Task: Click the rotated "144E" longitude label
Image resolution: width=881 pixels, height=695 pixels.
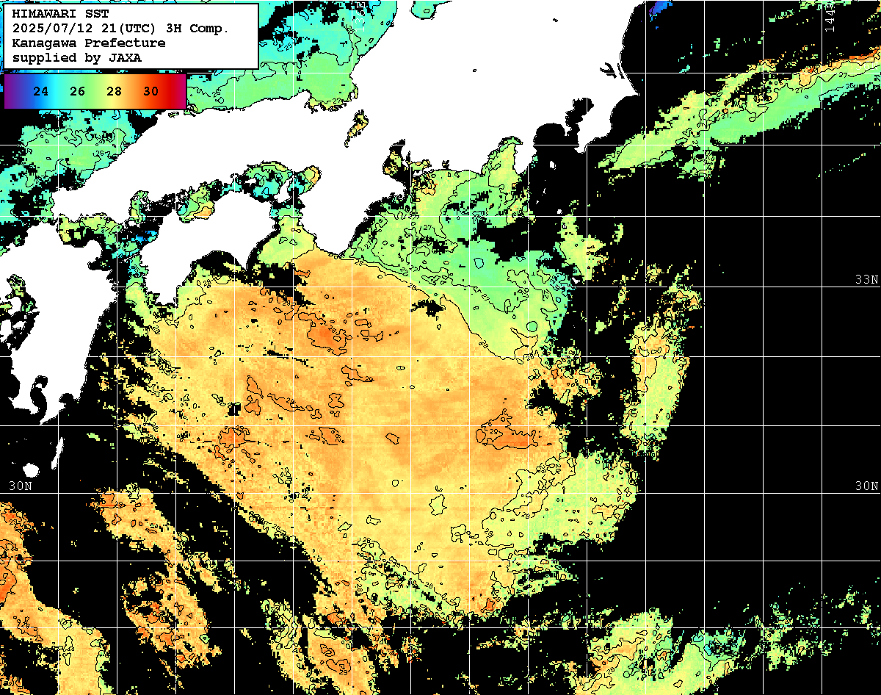Action: (830, 16)
